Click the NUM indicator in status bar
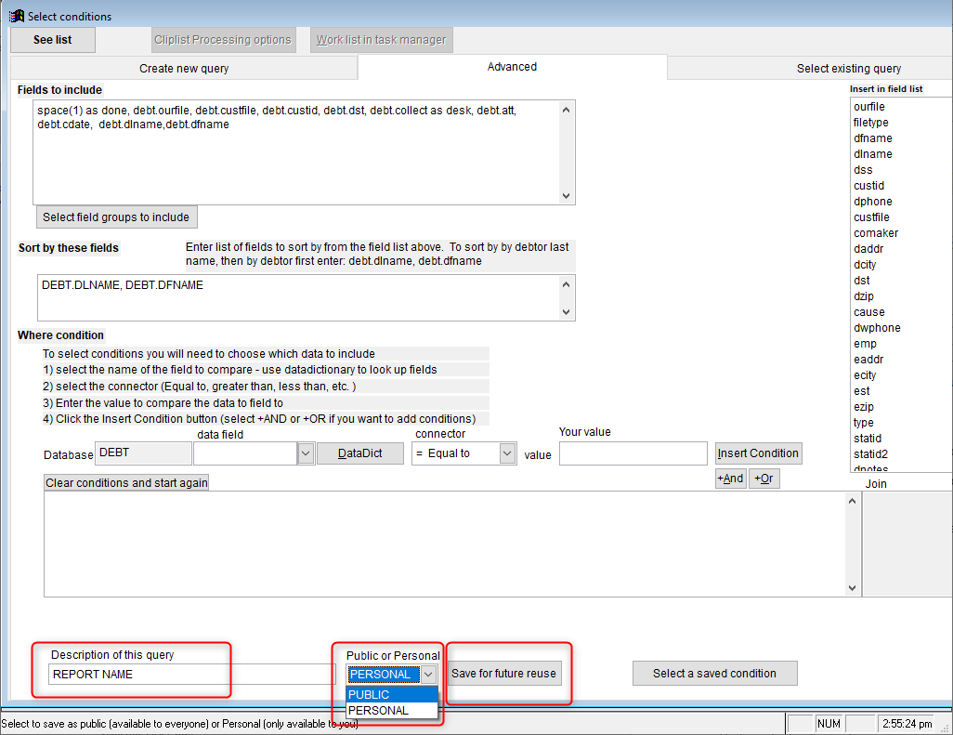The width and height of the screenshot is (953, 735). click(829, 724)
